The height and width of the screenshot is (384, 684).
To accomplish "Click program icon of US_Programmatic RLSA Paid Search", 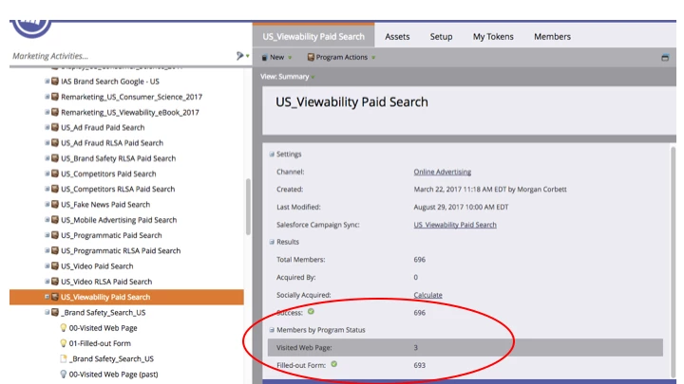I will (x=55, y=250).
